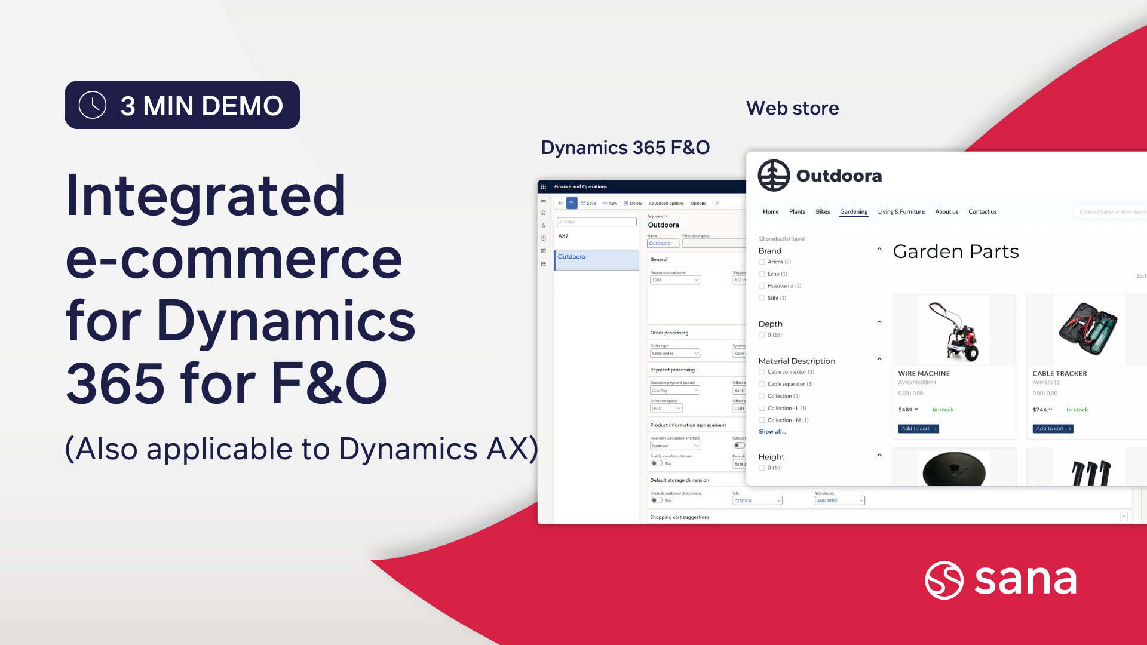
Task: Open Workspaces icon in F&O sidebar
Action: (543, 251)
